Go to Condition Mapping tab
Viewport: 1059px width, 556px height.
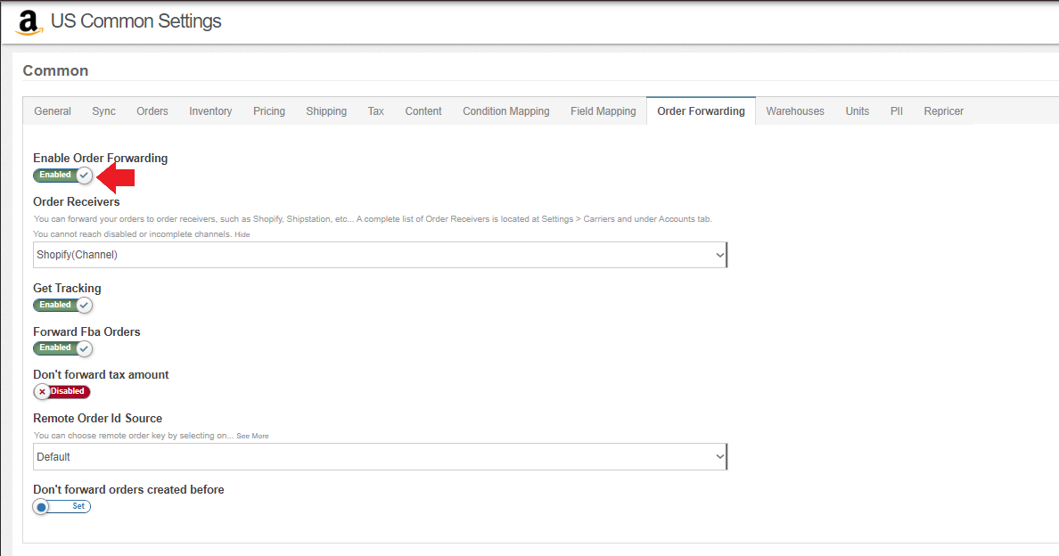505,111
